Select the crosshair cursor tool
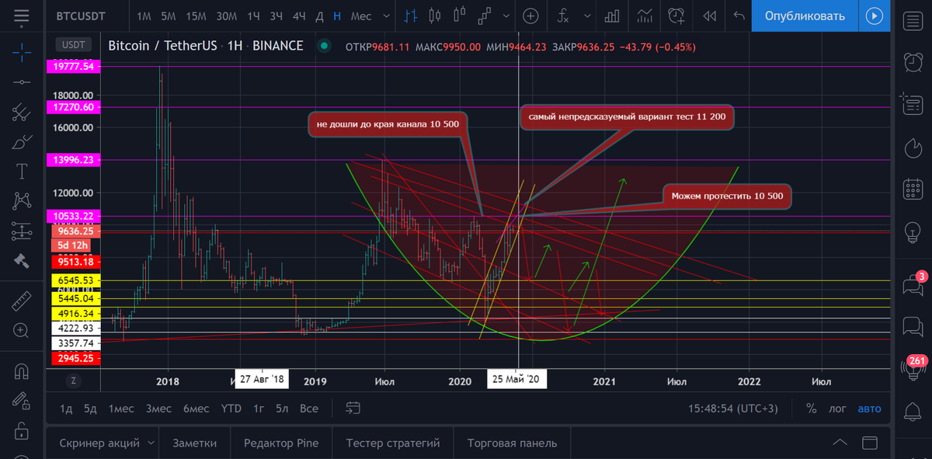The image size is (932, 459). click(x=21, y=51)
